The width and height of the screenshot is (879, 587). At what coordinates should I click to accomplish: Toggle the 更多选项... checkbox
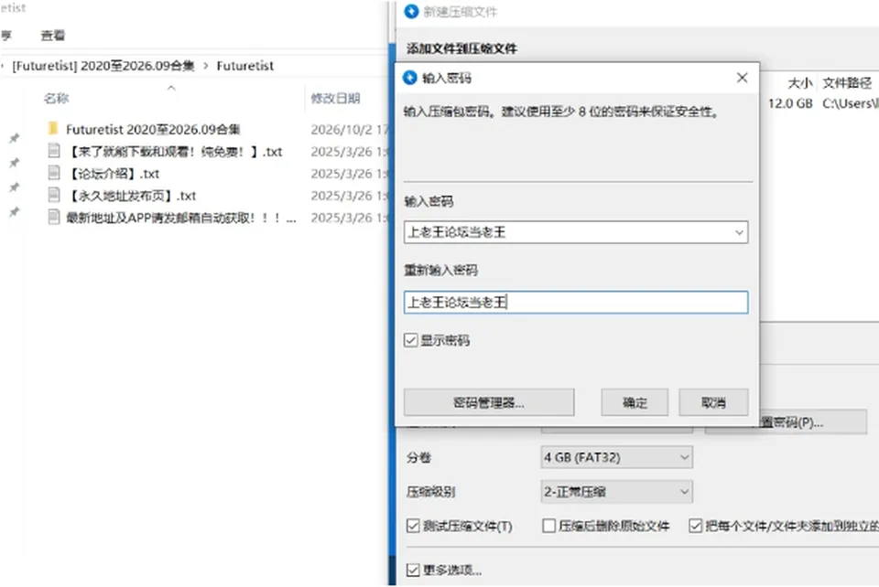(x=413, y=571)
